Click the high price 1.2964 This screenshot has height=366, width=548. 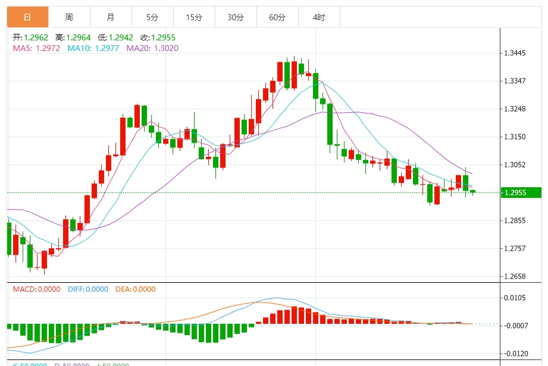tap(79, 37)
